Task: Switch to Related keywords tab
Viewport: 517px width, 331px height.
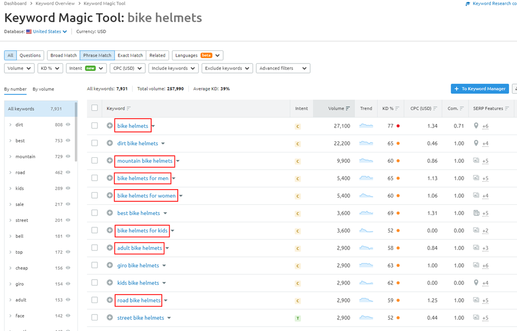Action: click(157, 55)
